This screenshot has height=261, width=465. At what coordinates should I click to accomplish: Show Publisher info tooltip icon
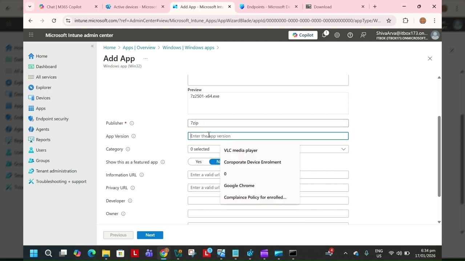(132, 123)
